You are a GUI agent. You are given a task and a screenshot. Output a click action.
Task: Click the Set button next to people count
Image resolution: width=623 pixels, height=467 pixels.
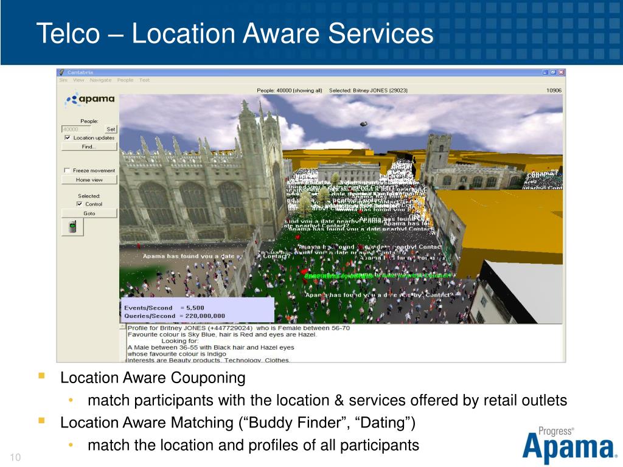tap(111, 129)
